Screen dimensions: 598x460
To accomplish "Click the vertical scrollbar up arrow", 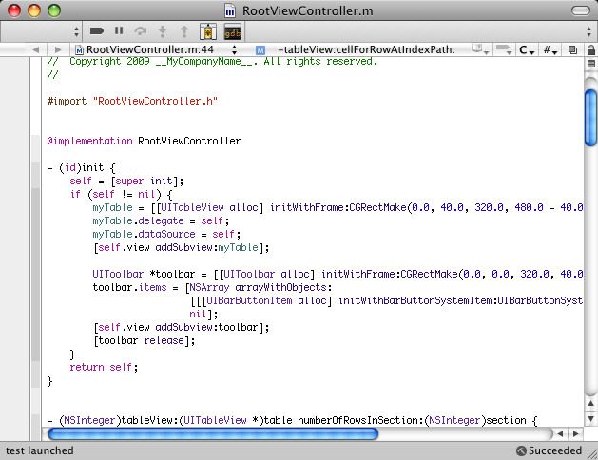I will tap(590, 403).
